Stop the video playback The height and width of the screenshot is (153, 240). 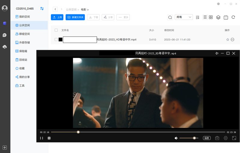[x=49, y=138]
